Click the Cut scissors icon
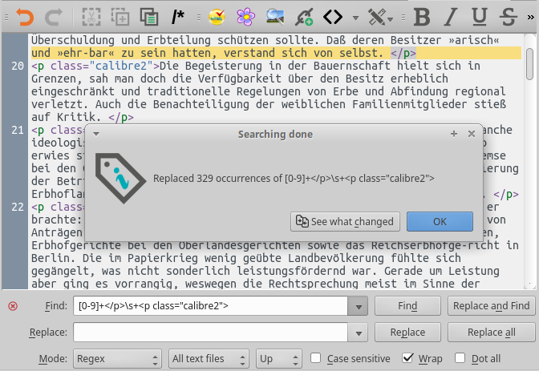The height and width of the screenshot is (371, 539). coord(91,17)
